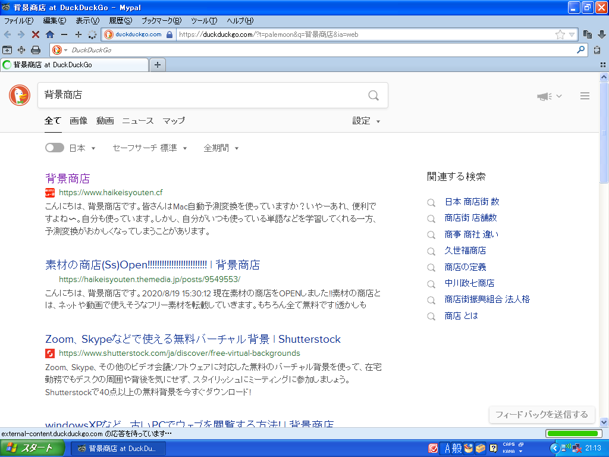The height and width of the screenshot is (457, 609).
Task: Click the new window toolbar icon
Action: click(7, 50)
